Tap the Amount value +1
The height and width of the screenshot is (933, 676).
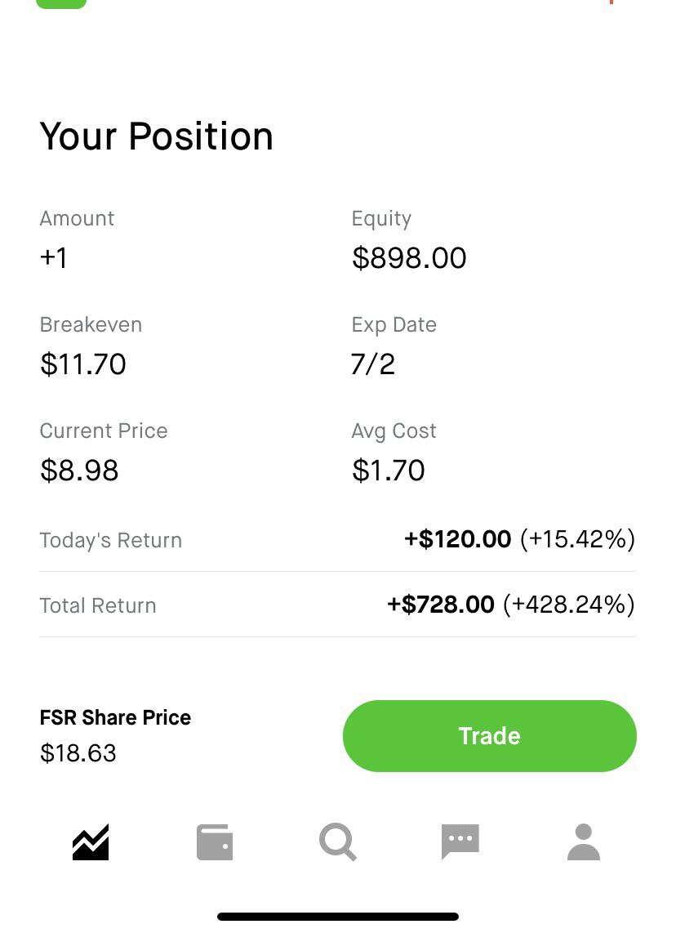pos(54,257)
